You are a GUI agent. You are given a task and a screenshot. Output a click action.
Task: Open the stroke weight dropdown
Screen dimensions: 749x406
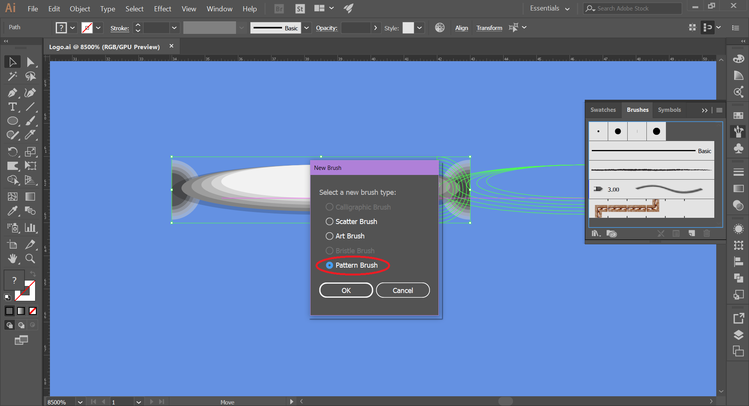(x=174, y=28)
